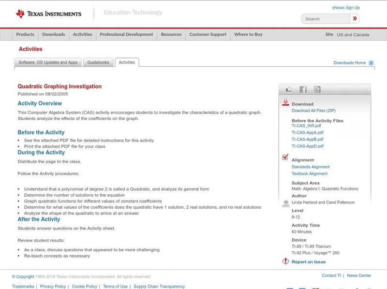
Task: Open the TI-CAS-AppA.pdf file
Action: pos(308,132)
